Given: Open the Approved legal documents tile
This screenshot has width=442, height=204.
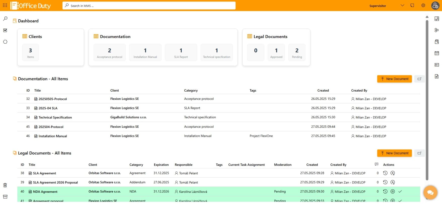Looking at the screenshot, I should (x=276, y=52).
